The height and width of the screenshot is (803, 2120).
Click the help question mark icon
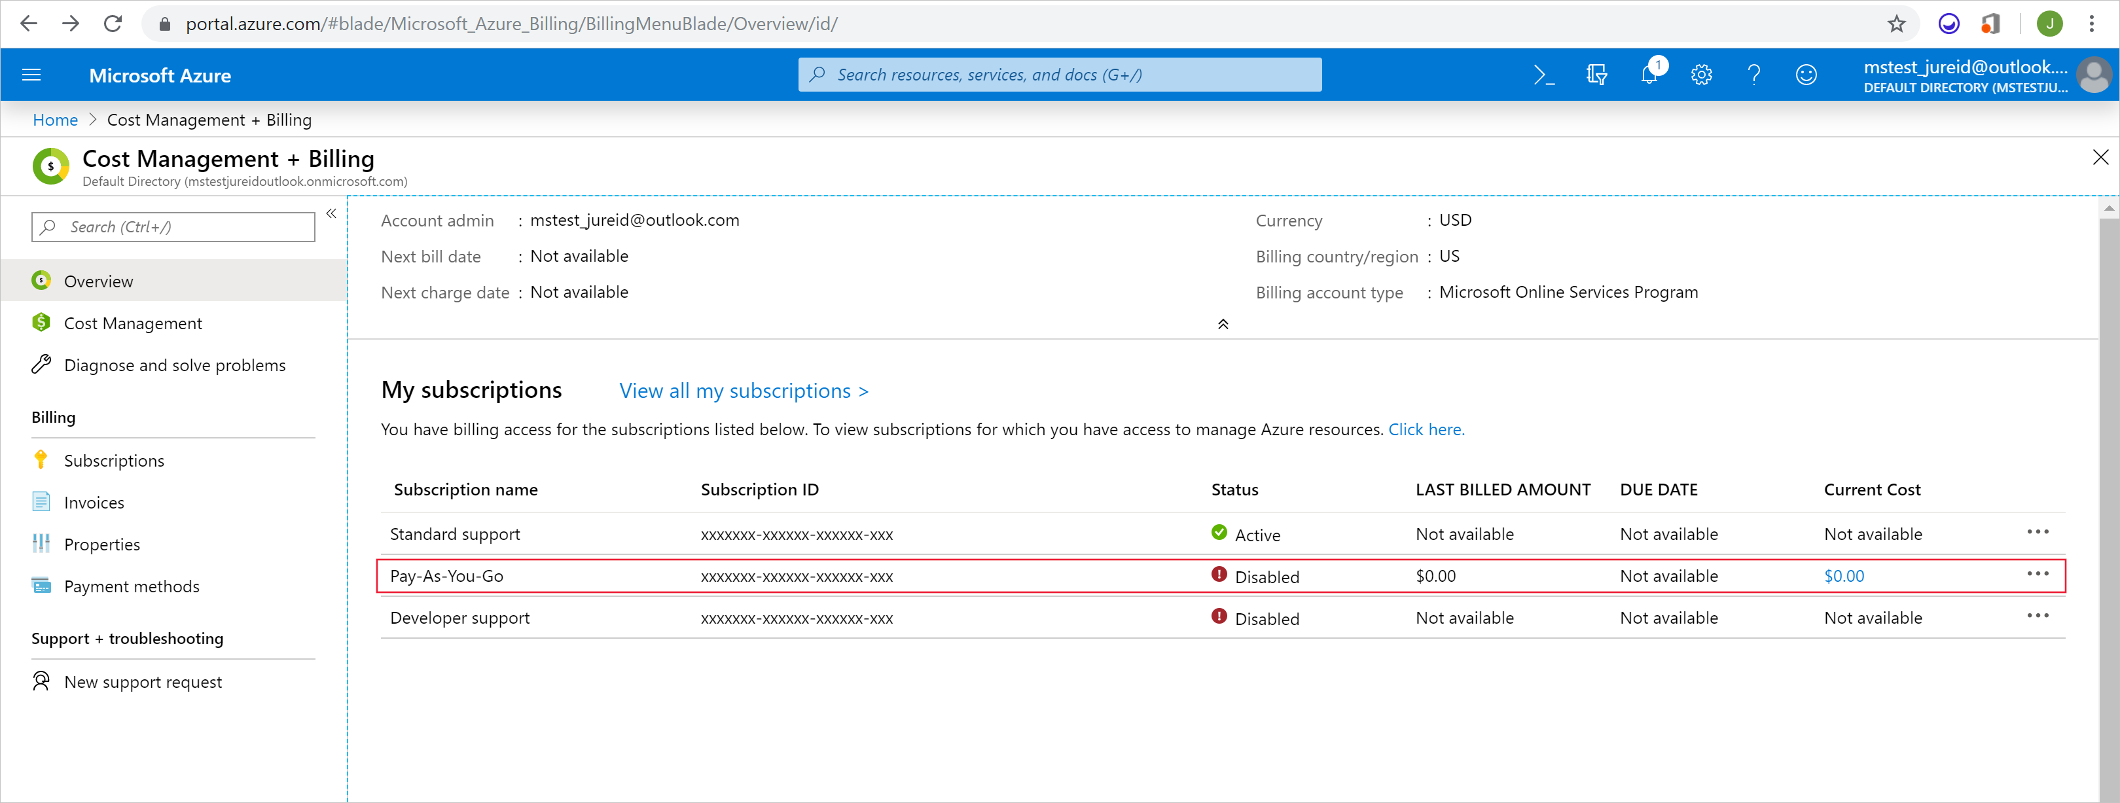(1753, 75)
